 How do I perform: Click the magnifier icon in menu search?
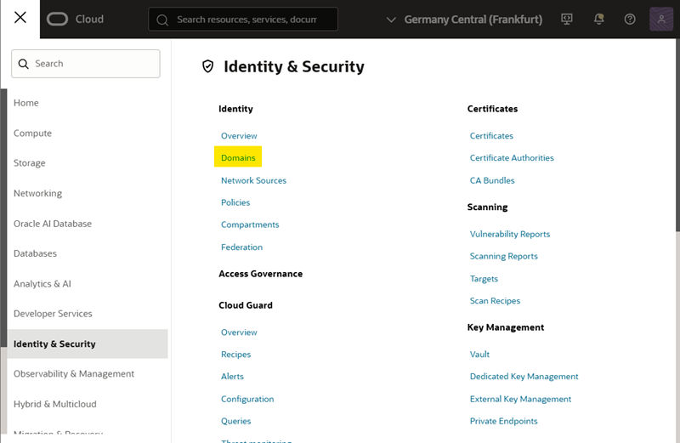coord(24,64)
